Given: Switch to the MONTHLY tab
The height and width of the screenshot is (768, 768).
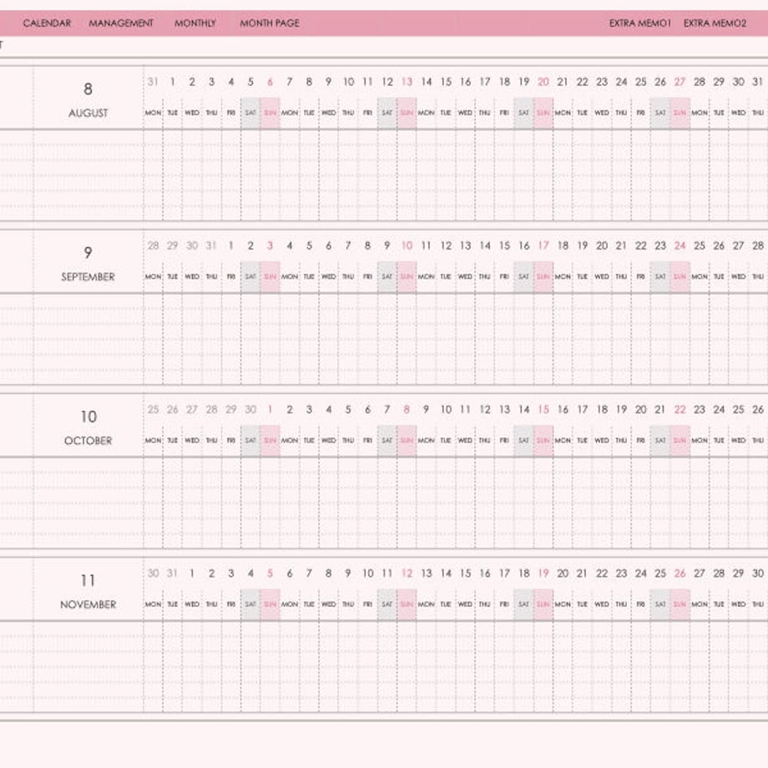Looking at the screenshot, I should [195, 23].
